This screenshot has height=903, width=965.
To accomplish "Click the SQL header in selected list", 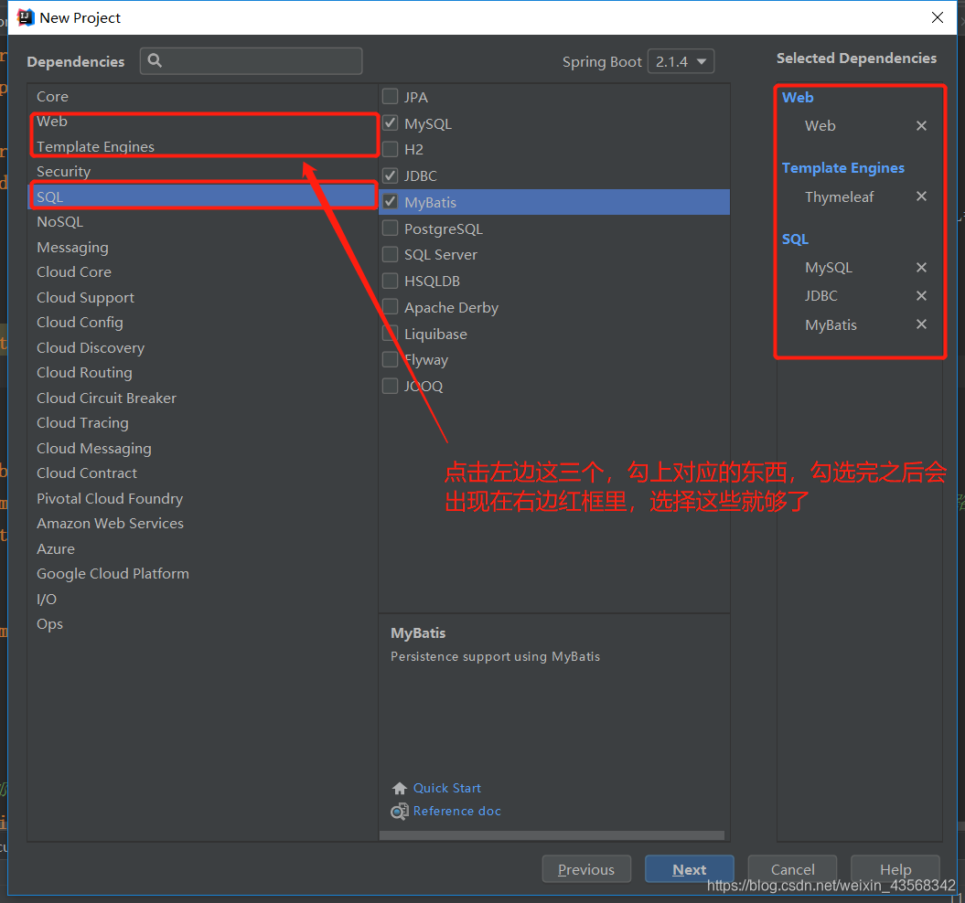I will (795, 239).
